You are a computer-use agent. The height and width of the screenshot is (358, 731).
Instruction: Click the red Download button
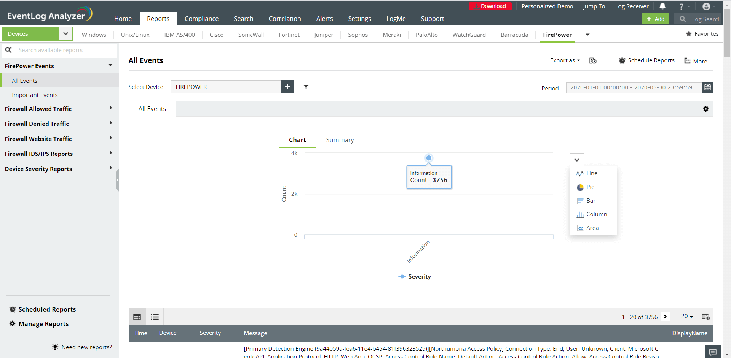490,6
